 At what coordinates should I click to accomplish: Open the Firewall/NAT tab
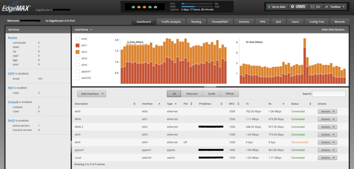[220, 22]
